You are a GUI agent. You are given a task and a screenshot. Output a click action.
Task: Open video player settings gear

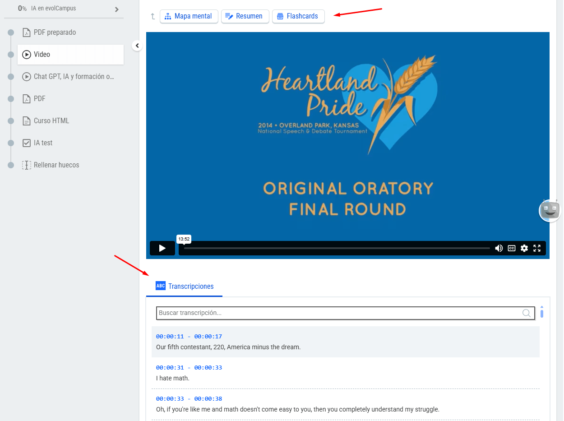[x=524, y=248]
